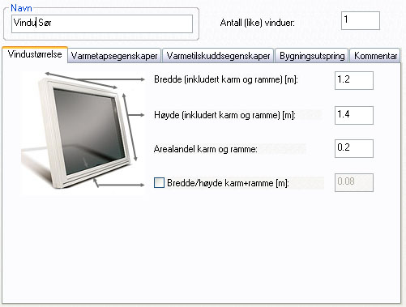The height and width of the screenshot is (307, 406).
Task: Click the greyed-out 0.08 frame width field
Action: pos(354,183)
